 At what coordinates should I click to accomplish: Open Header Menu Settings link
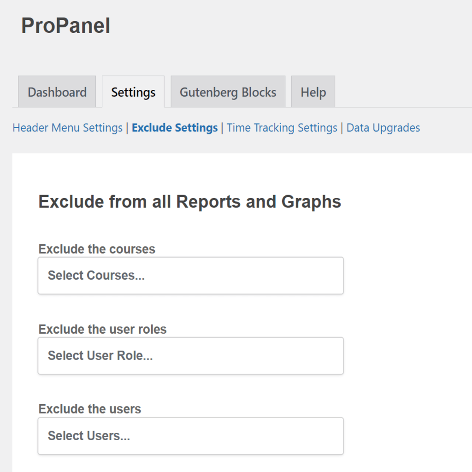[x=67, y=128]
